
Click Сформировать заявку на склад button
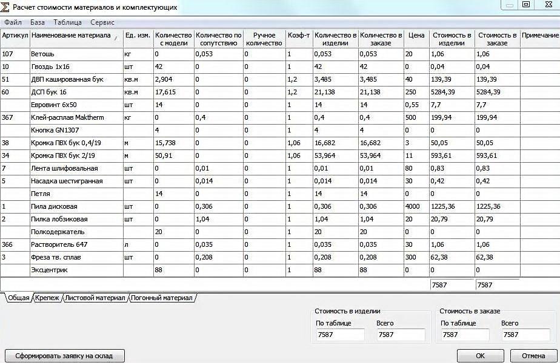pyautogui.click(x=65, y=356)
